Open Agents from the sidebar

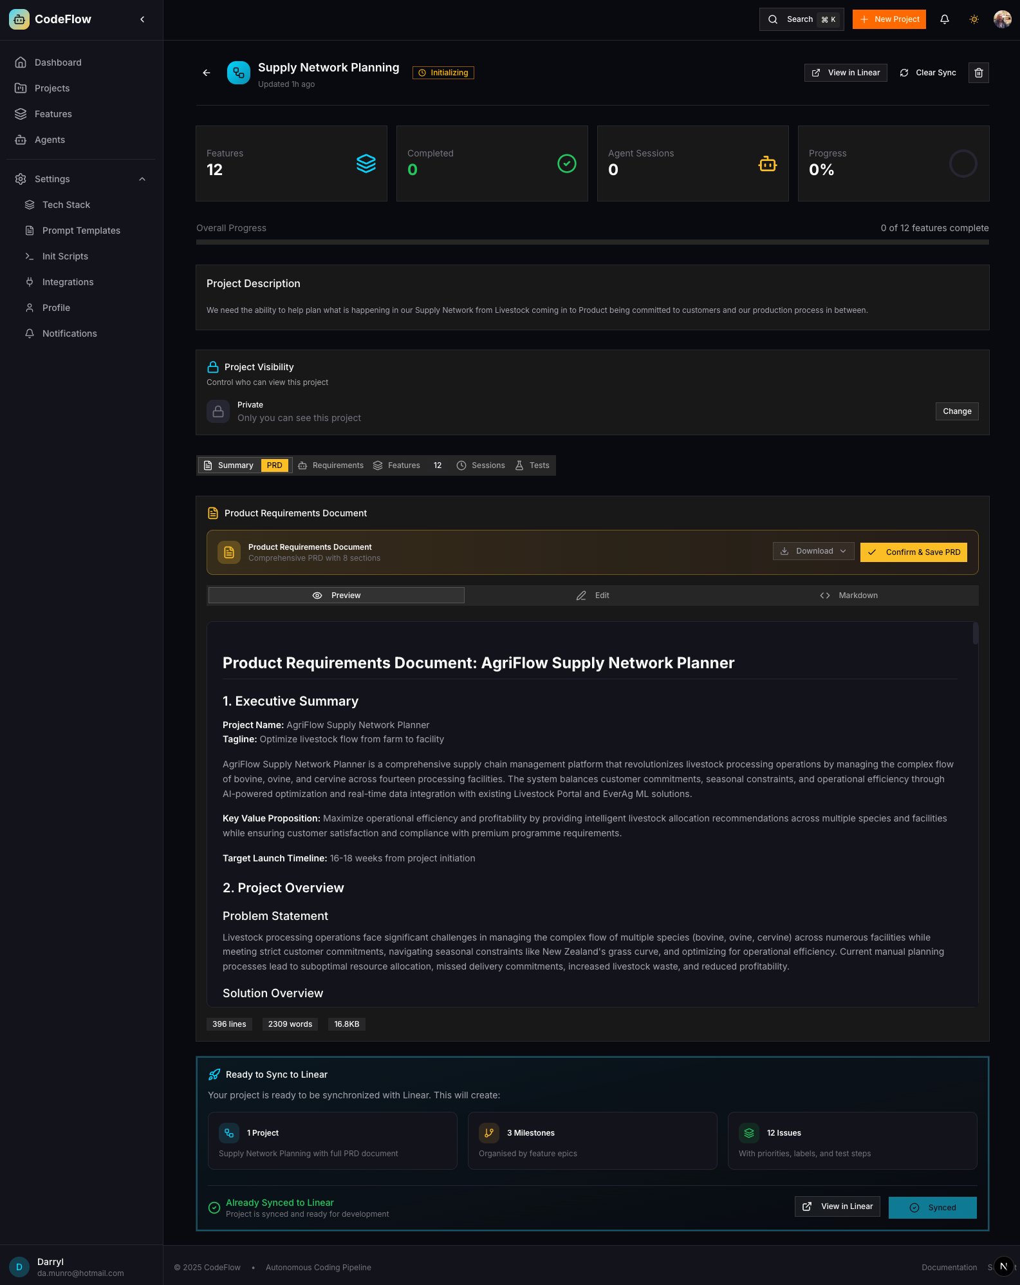tap(80, 140)
